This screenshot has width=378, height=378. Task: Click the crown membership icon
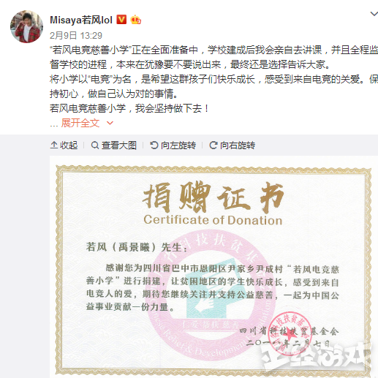[x=135, y=20]
